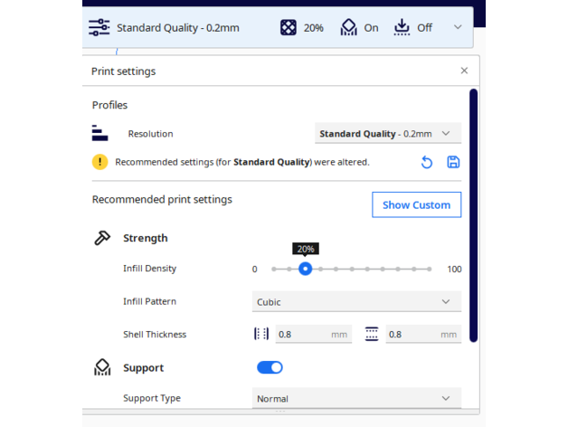The image size is (568, 427).
Task: Click the Show Custom button
Action: (416, 205)
